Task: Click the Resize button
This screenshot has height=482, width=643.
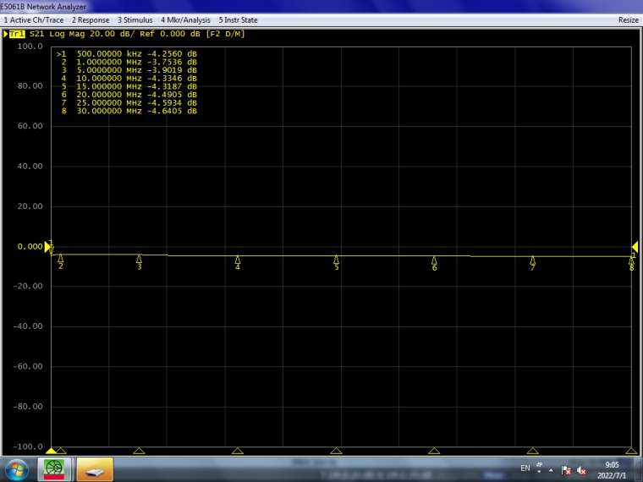Action: pyautogui.click(x=628, y=19)
